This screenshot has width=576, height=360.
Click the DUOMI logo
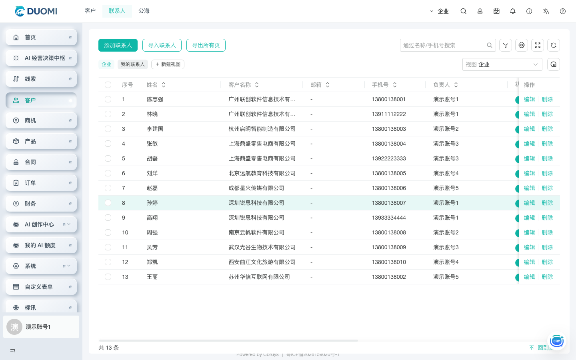coord(36,11)
